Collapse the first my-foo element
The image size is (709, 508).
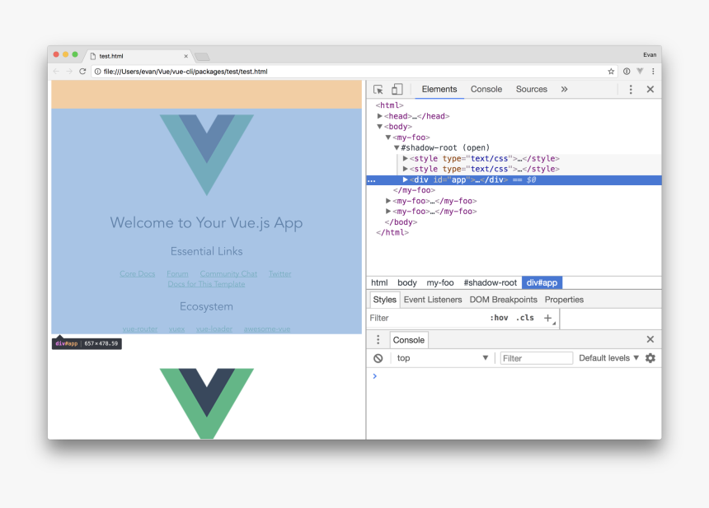pos(388,137)
